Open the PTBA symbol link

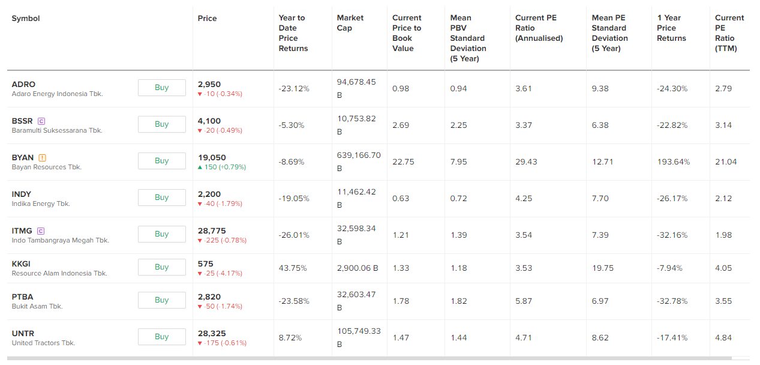23,297
